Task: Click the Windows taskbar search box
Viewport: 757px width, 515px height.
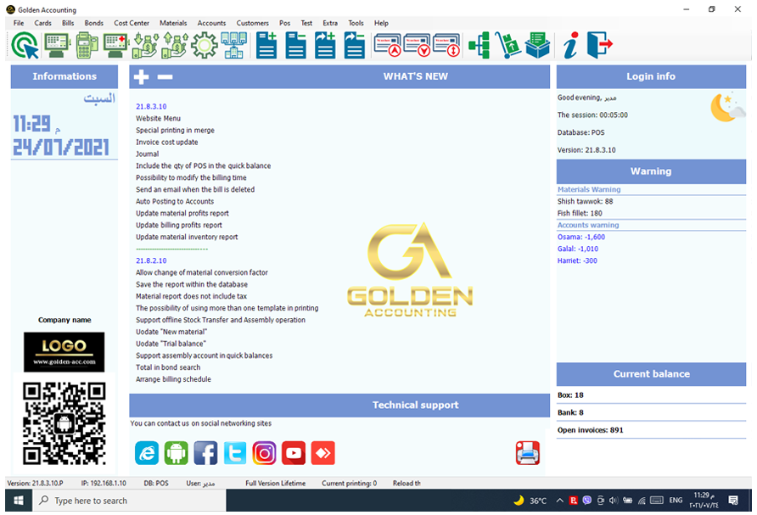Action: point(129,501)
